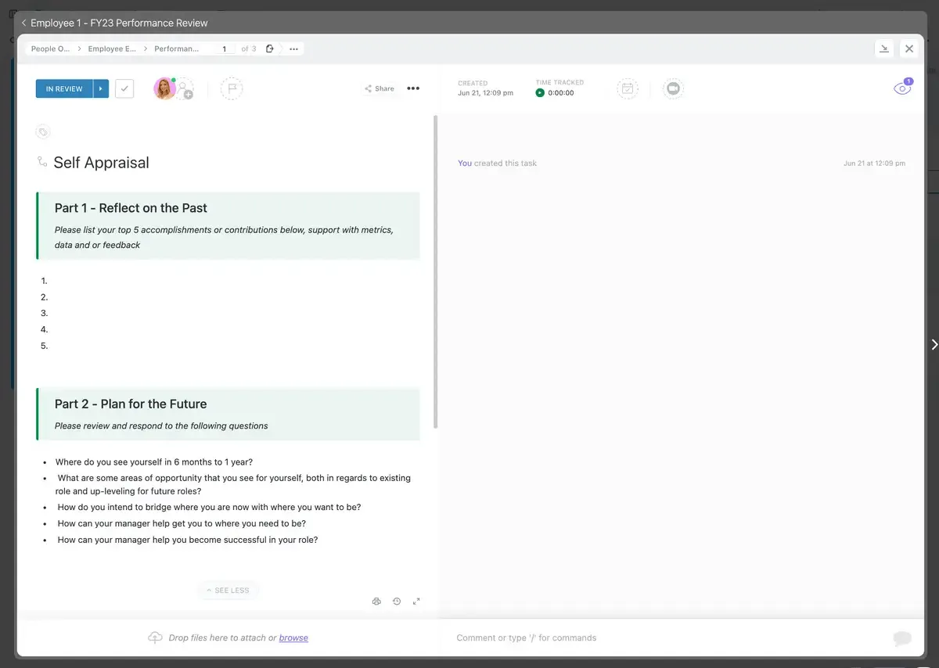Set due dates with the calendar icon
The height and width of the screenshot is (668, 939).
pyautogui.click(x=627, y=88)
